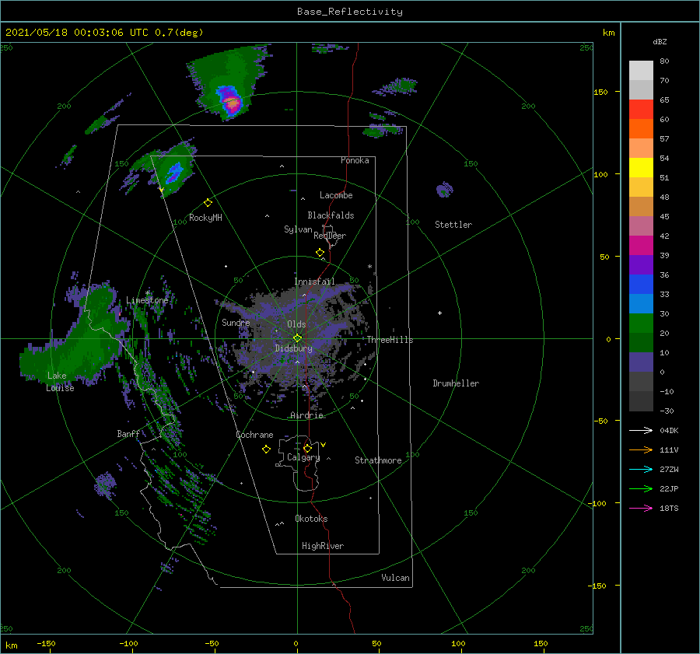The image size is (700, 654).
Task: Select the yellow 51-54 dBZ legend swatch
Action: (641, 168)
